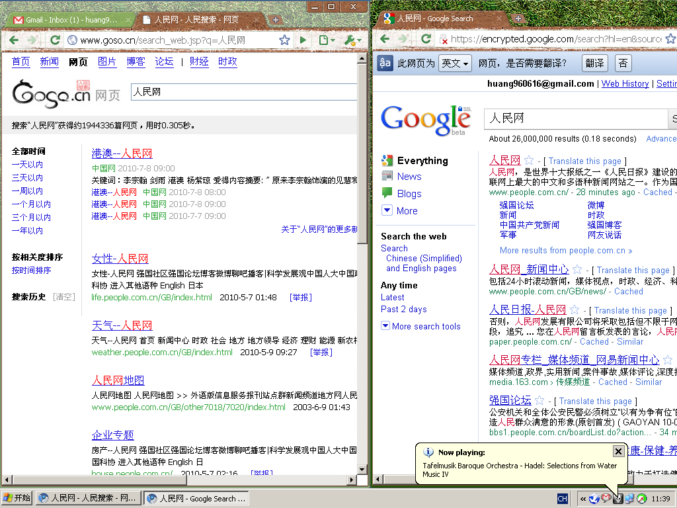Open the 博客 navigation link on Goso
The height and width of the screenshot is (508, 677).
136,62
